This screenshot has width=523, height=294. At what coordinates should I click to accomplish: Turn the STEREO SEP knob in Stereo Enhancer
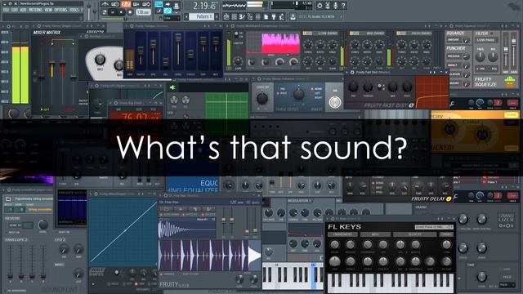pyautogui.click(x=262, y=98)
